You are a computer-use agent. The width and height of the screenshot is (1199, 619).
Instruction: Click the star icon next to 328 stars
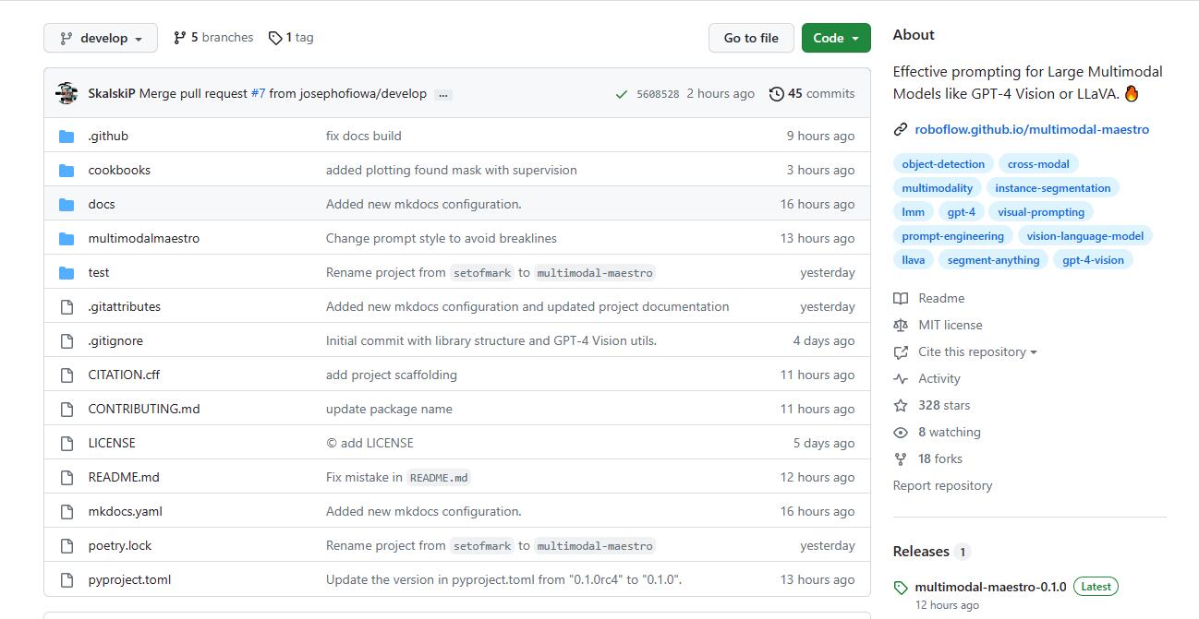901,406
